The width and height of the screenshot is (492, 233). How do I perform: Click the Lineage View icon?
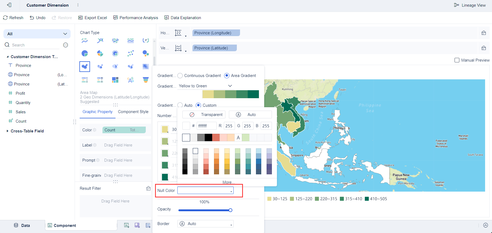pyautogui.click(x=456, y=5)
